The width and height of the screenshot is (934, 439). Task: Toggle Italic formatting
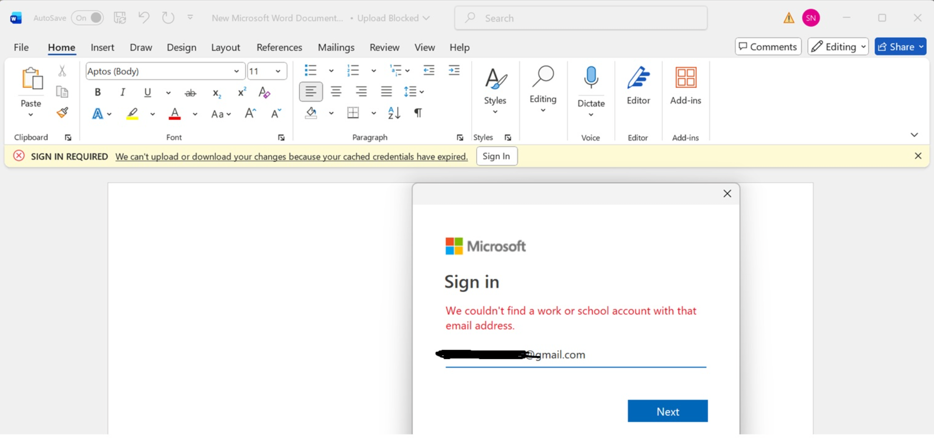[122, 92]
